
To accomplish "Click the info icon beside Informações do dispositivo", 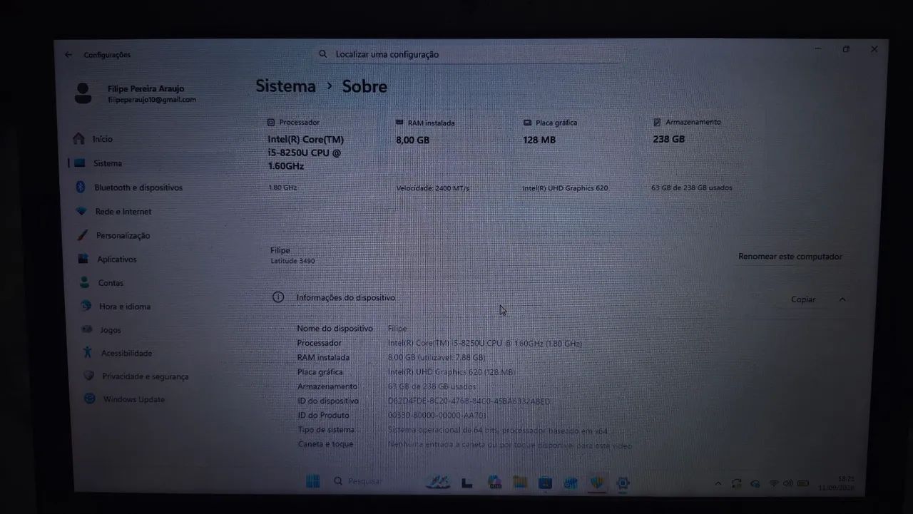I will pos(278,297).
